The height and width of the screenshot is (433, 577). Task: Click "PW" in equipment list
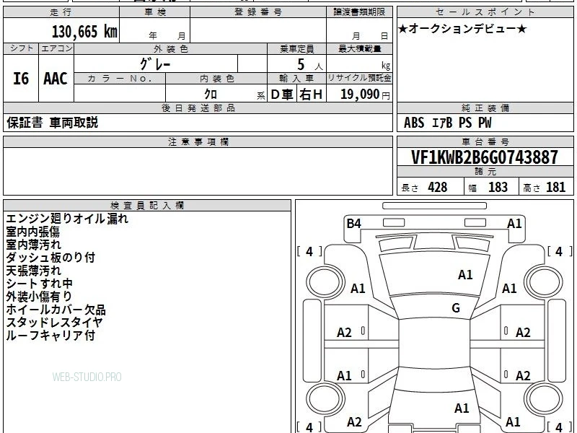point(485,123)
